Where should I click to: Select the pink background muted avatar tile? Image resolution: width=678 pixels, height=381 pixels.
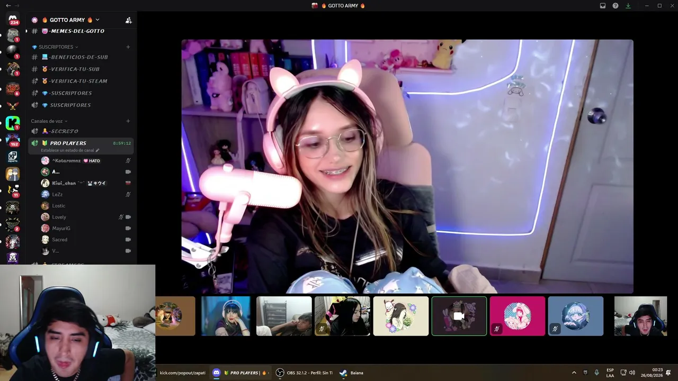pyautogui.click(x=518, y=316)
